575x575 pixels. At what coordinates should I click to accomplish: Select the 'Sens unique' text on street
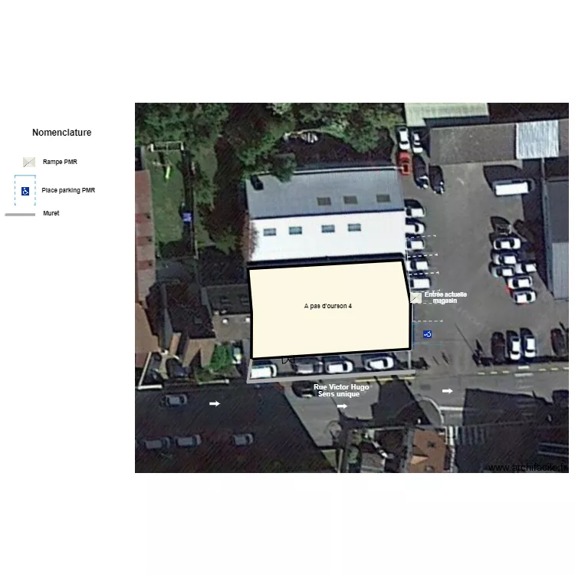338,394
